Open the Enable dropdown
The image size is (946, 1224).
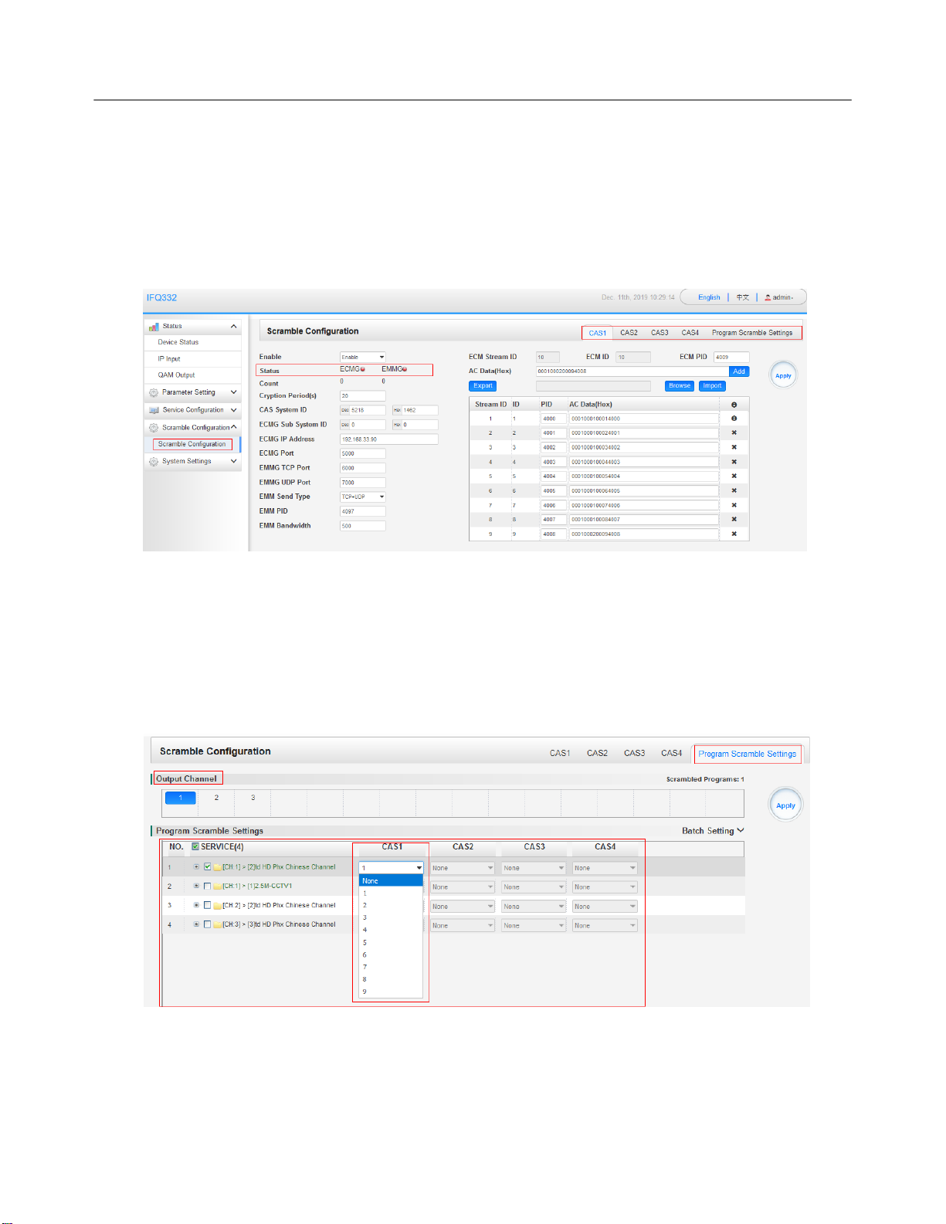coord(363,357)
